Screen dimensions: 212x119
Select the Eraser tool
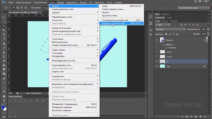click(x=4, y=61)
